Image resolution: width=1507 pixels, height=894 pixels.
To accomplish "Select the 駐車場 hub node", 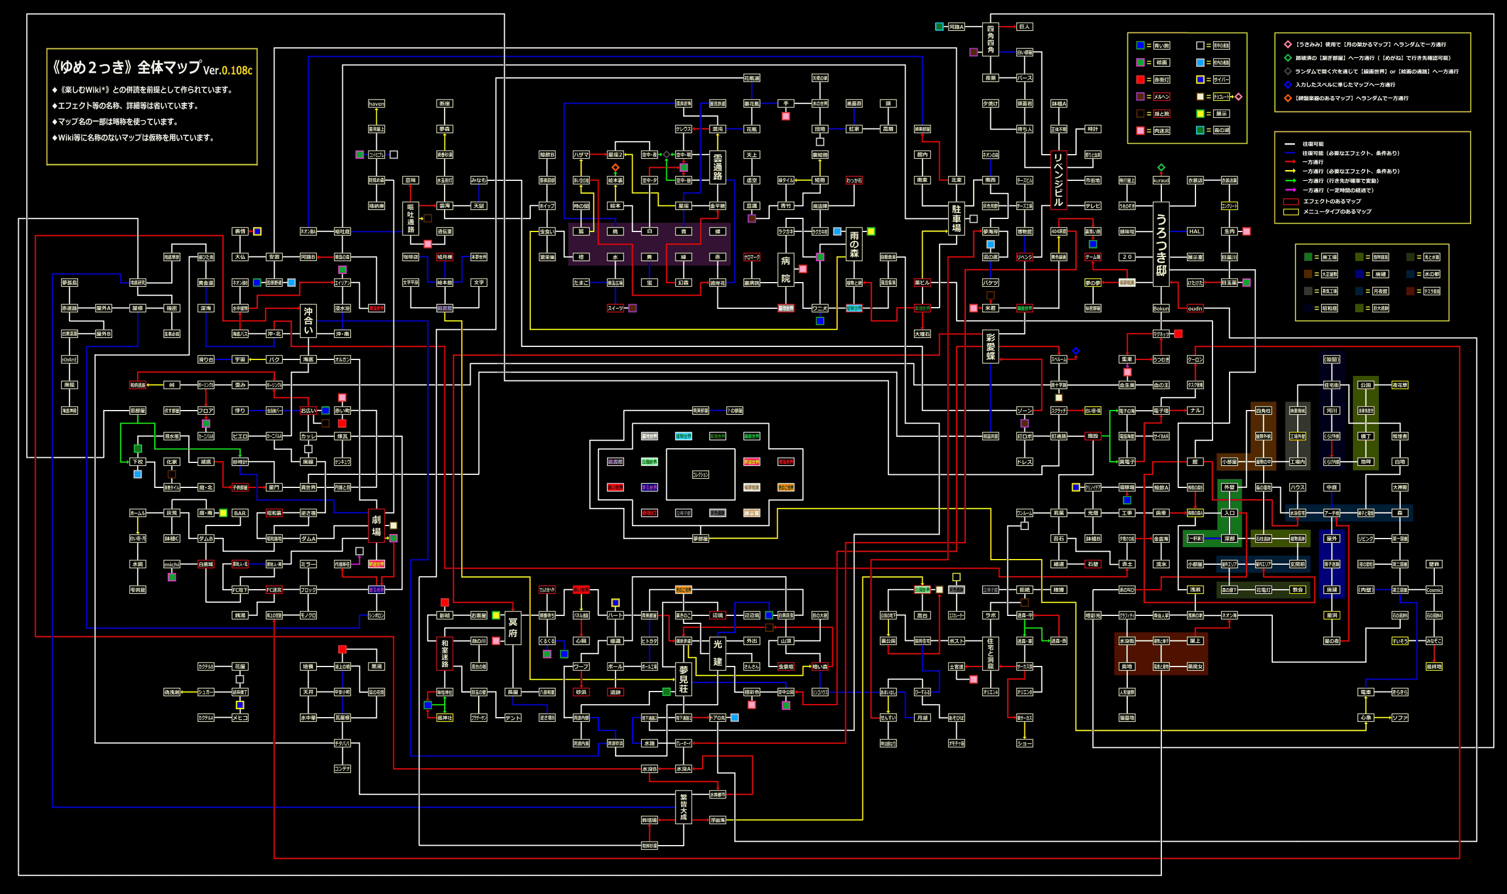I will coord(956,219).
